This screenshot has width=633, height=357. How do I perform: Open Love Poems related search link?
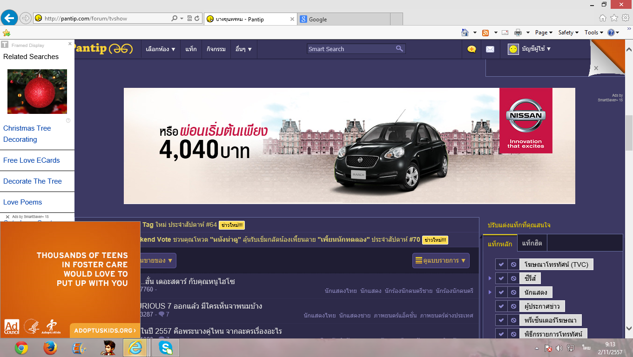pyautogui.click(x=22, y=202)
